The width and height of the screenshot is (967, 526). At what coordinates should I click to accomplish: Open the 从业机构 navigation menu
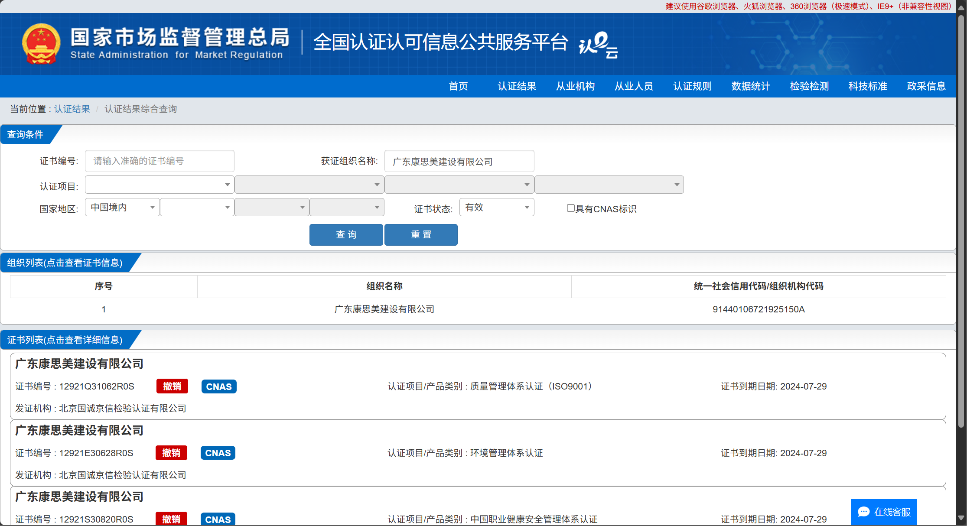575,86
